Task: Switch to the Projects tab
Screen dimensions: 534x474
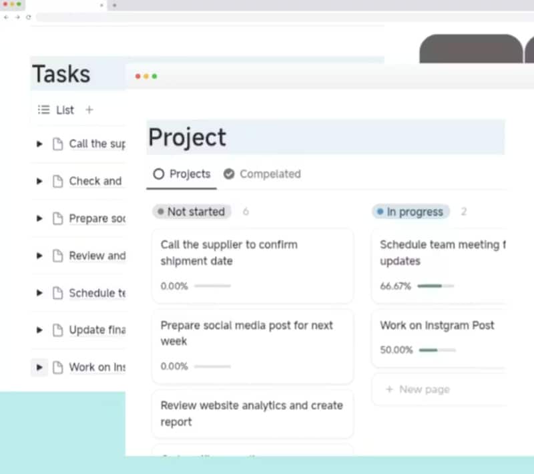Action: pos(182,174)
